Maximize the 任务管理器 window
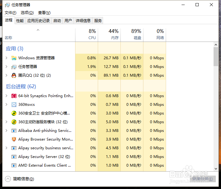This screenshot has height=189, width=221. point(197,5)
